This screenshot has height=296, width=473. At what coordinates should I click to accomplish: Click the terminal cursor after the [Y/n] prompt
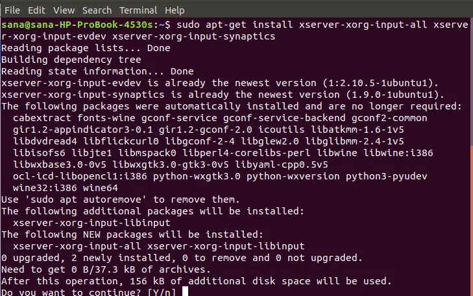click(x=185, y=291)
